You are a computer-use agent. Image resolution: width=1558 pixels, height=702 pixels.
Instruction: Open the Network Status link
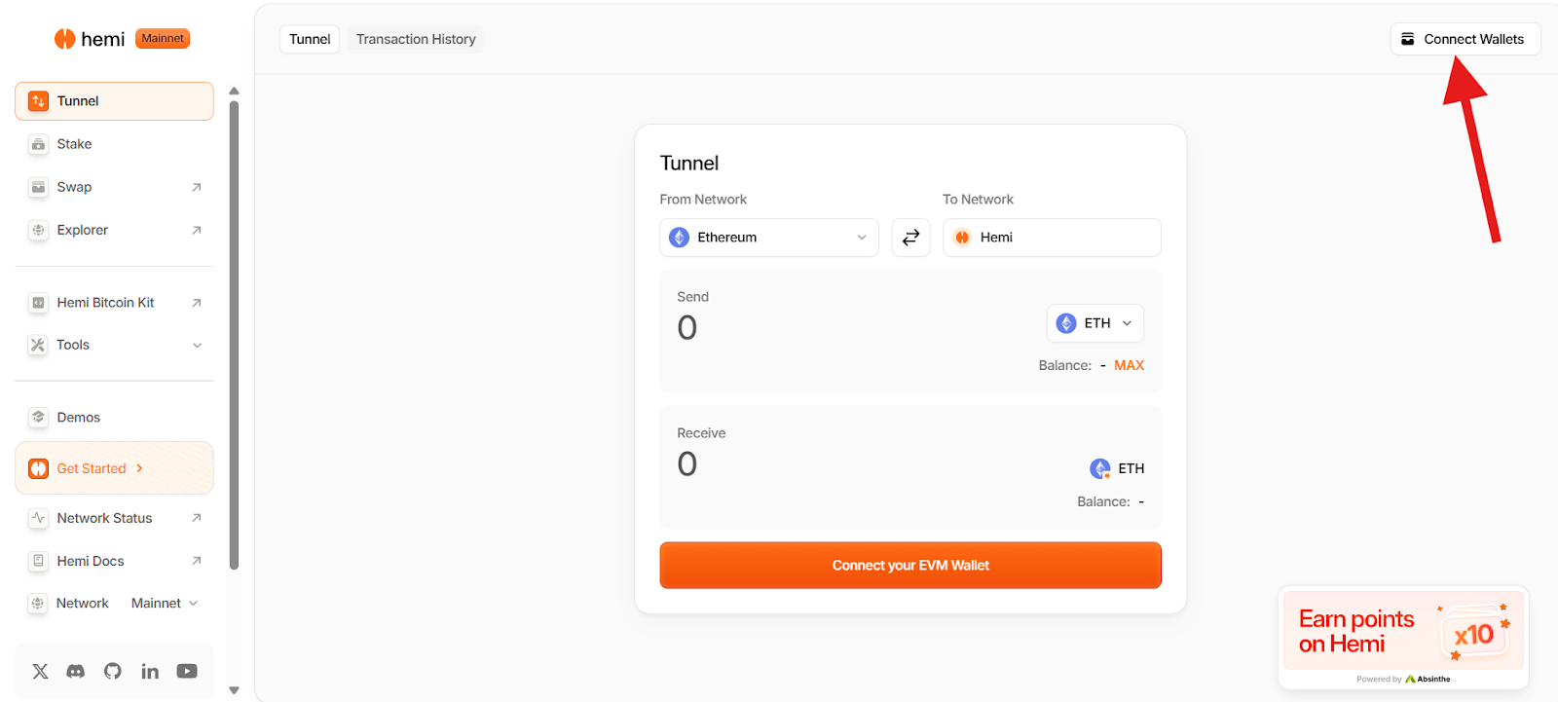114,518
